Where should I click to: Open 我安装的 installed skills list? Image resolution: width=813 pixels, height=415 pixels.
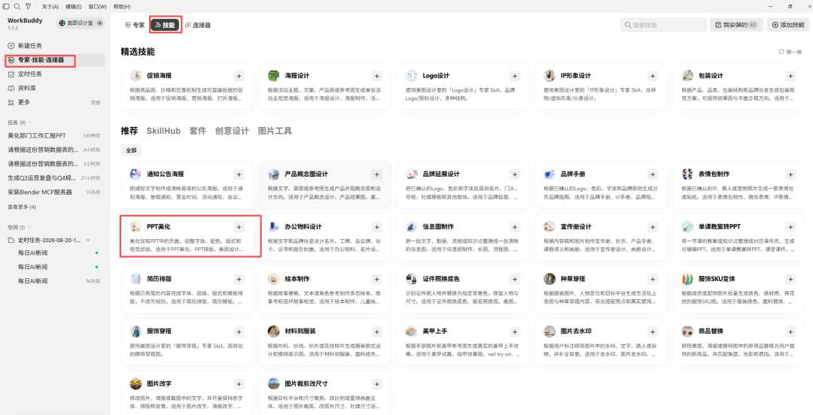click(x=735, y=25)
